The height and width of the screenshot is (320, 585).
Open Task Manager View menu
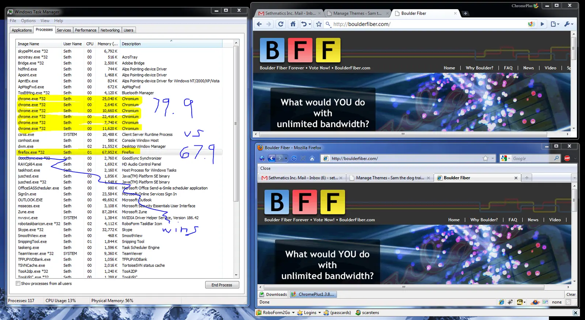click(x=45, y=21)
